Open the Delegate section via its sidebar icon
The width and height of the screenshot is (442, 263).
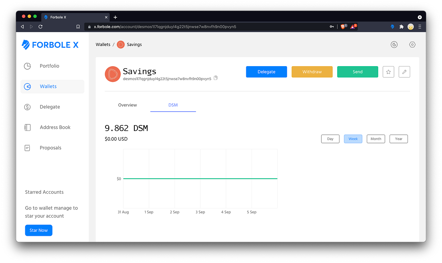point(27,107)
